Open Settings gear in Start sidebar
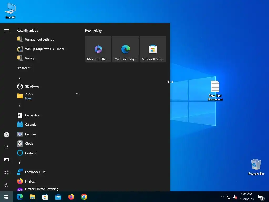269x202 pixels. tap(7, 173)
